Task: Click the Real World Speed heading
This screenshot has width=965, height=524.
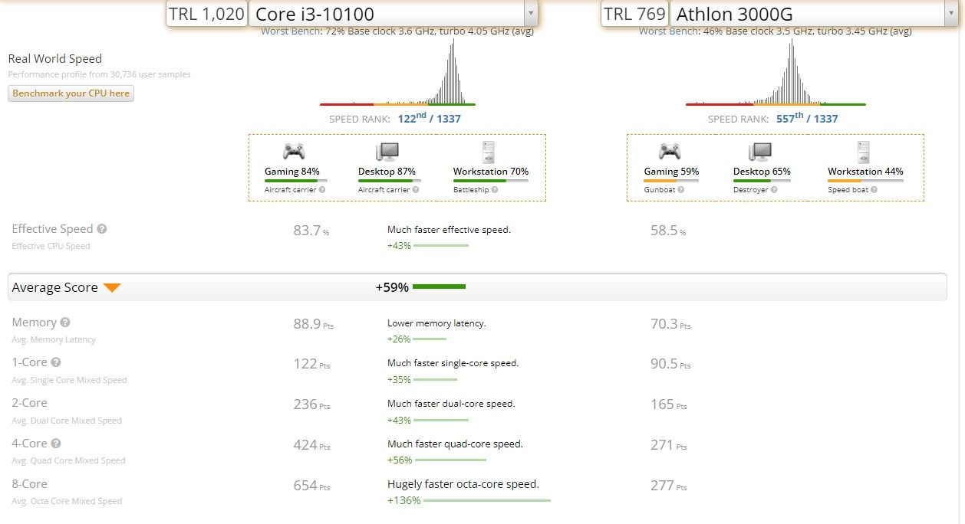Action: click(54, 58)
